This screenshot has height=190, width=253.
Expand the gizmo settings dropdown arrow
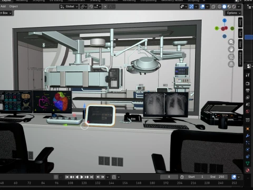click(x=196, y=7)
